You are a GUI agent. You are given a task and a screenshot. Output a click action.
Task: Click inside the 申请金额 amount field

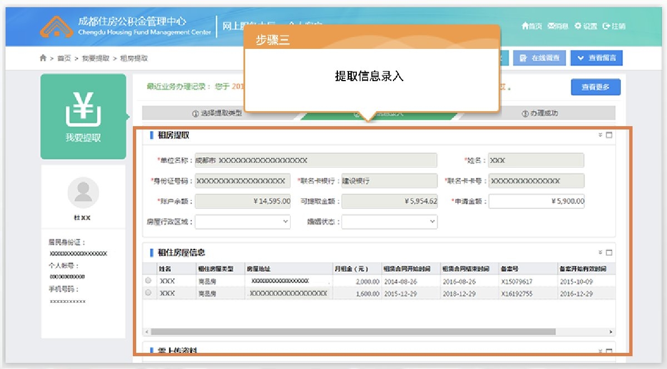click(536, 201)
